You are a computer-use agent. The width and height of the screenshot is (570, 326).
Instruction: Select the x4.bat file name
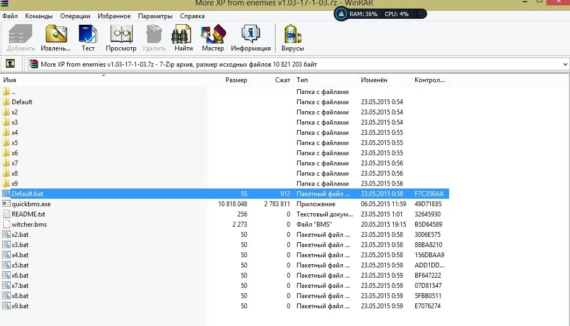tap(20, 255)
